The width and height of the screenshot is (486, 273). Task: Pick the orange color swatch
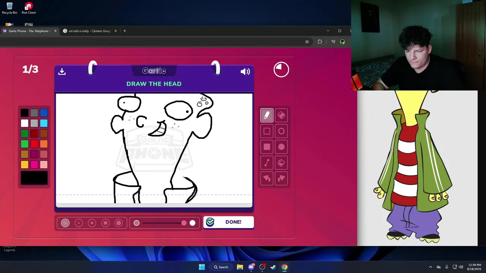pyautogui.click(x=44, y=144)
